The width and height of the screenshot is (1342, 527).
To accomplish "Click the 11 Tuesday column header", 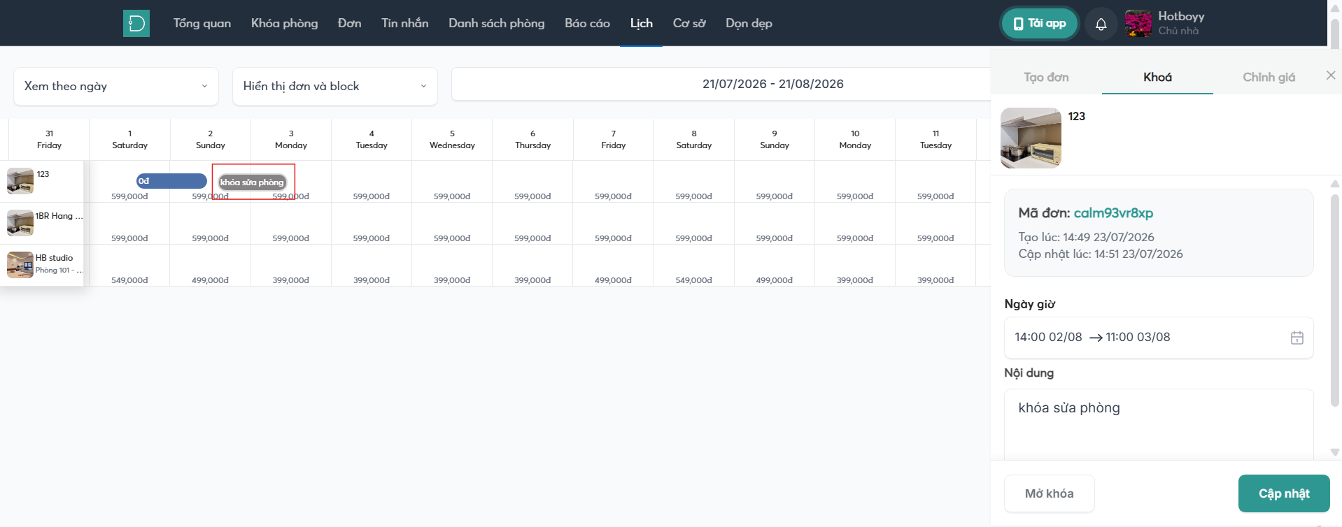I will click(935, 139).
